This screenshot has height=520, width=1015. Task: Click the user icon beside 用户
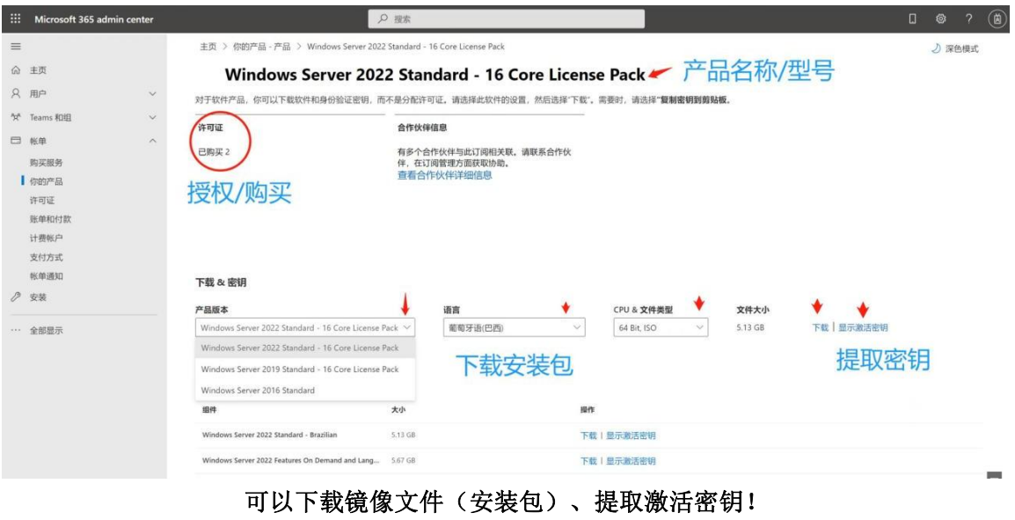point(16,94)
